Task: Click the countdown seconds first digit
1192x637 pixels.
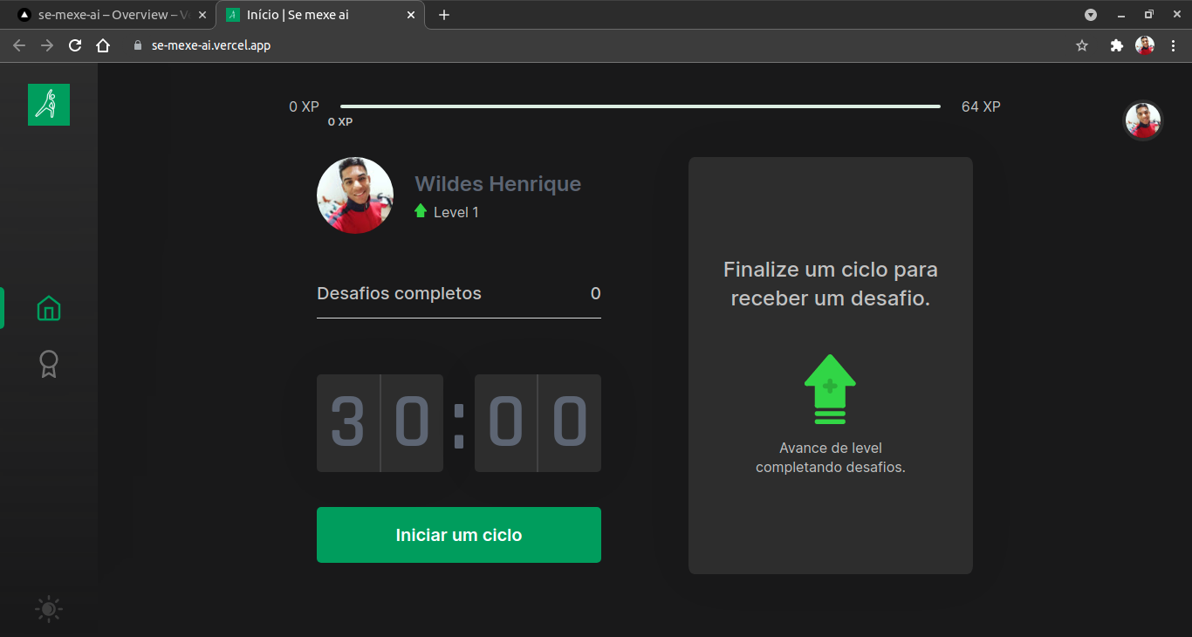Action: [x=506, y=423]
